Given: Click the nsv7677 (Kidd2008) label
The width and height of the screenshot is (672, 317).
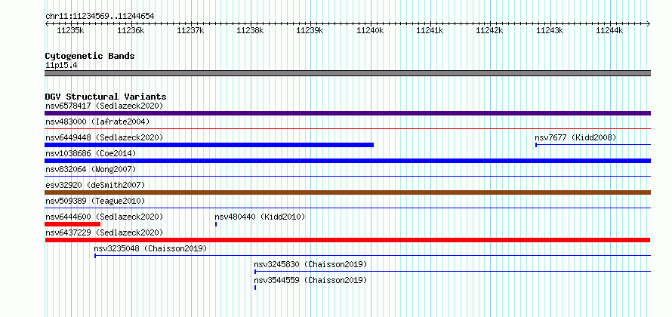Looking at the screenshot, I should tap(575, 137).
